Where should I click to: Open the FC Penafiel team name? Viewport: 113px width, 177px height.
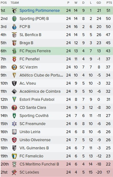[x=29, y=59]
